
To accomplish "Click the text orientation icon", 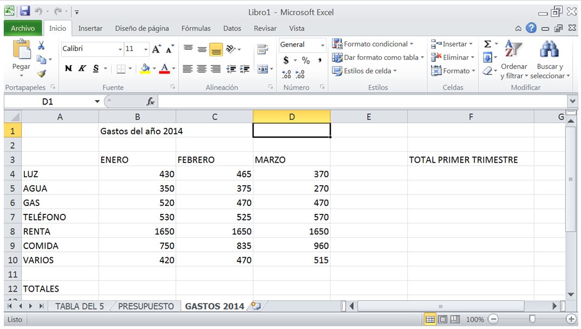I will click(231, 49).
